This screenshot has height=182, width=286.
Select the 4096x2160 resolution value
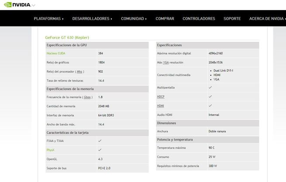(x=216, y=53)
